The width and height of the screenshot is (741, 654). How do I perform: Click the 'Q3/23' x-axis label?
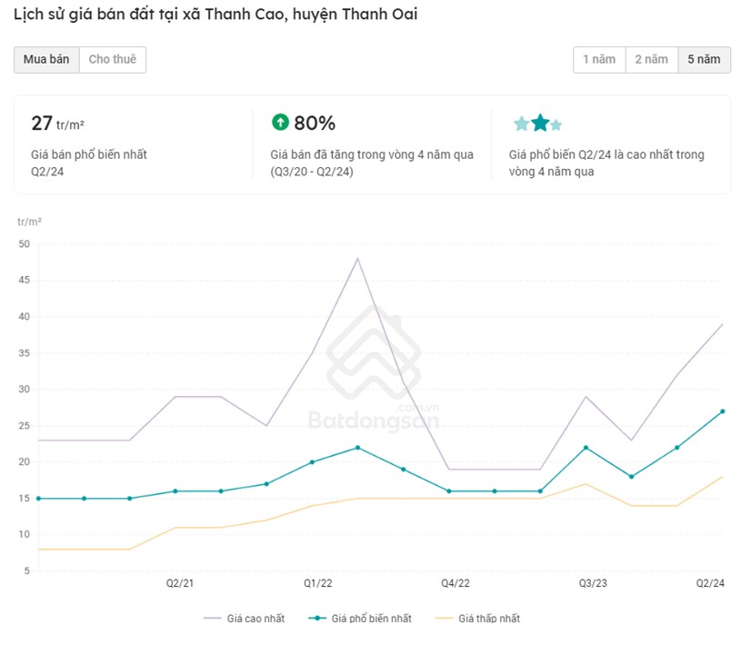click(x=593, y=583)
